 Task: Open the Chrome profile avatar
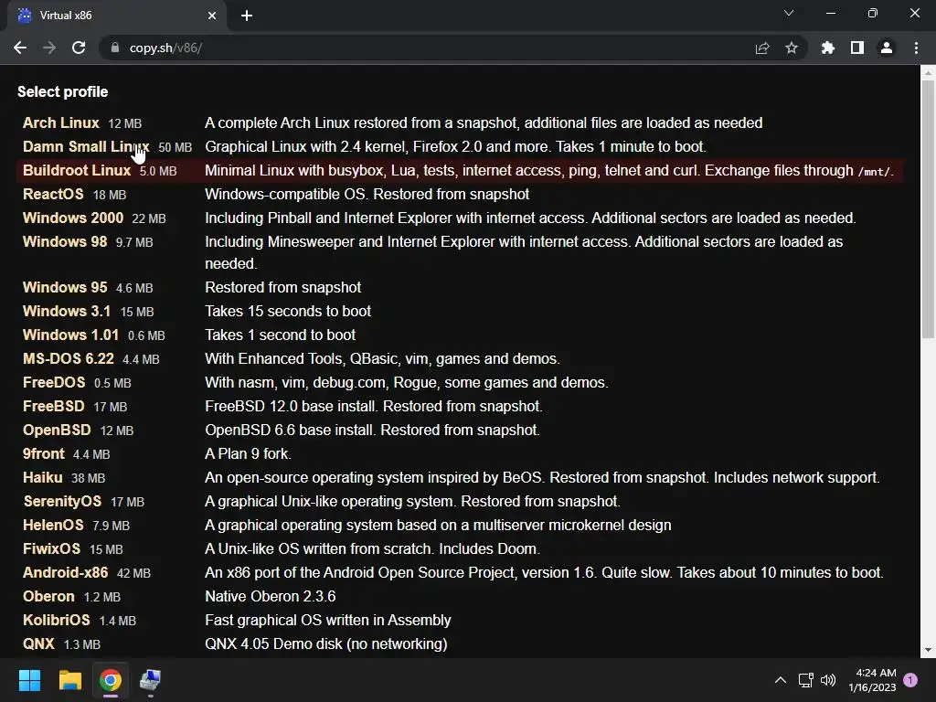[887, 48]
